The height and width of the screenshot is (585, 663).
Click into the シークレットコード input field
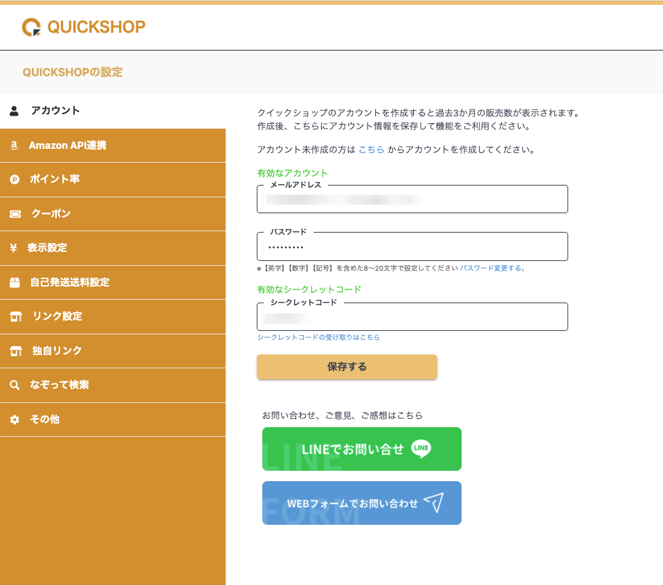412,318
